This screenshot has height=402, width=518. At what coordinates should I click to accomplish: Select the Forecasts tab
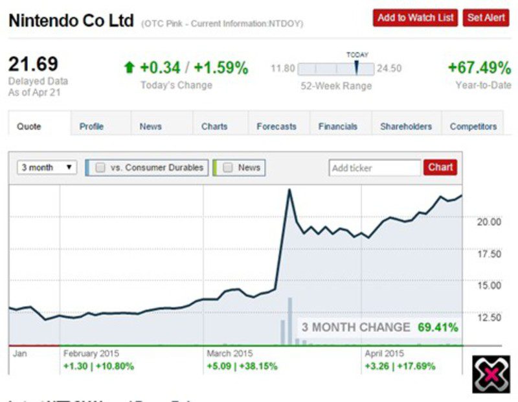tap(276, 126)
